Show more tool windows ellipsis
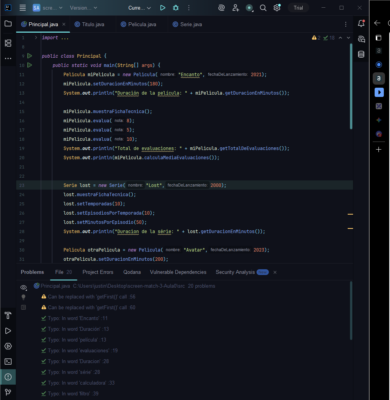 (x=8, y=58)
